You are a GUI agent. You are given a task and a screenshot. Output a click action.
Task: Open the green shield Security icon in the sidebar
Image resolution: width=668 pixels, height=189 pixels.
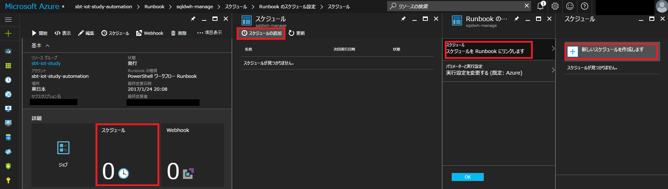click(8, 166)
